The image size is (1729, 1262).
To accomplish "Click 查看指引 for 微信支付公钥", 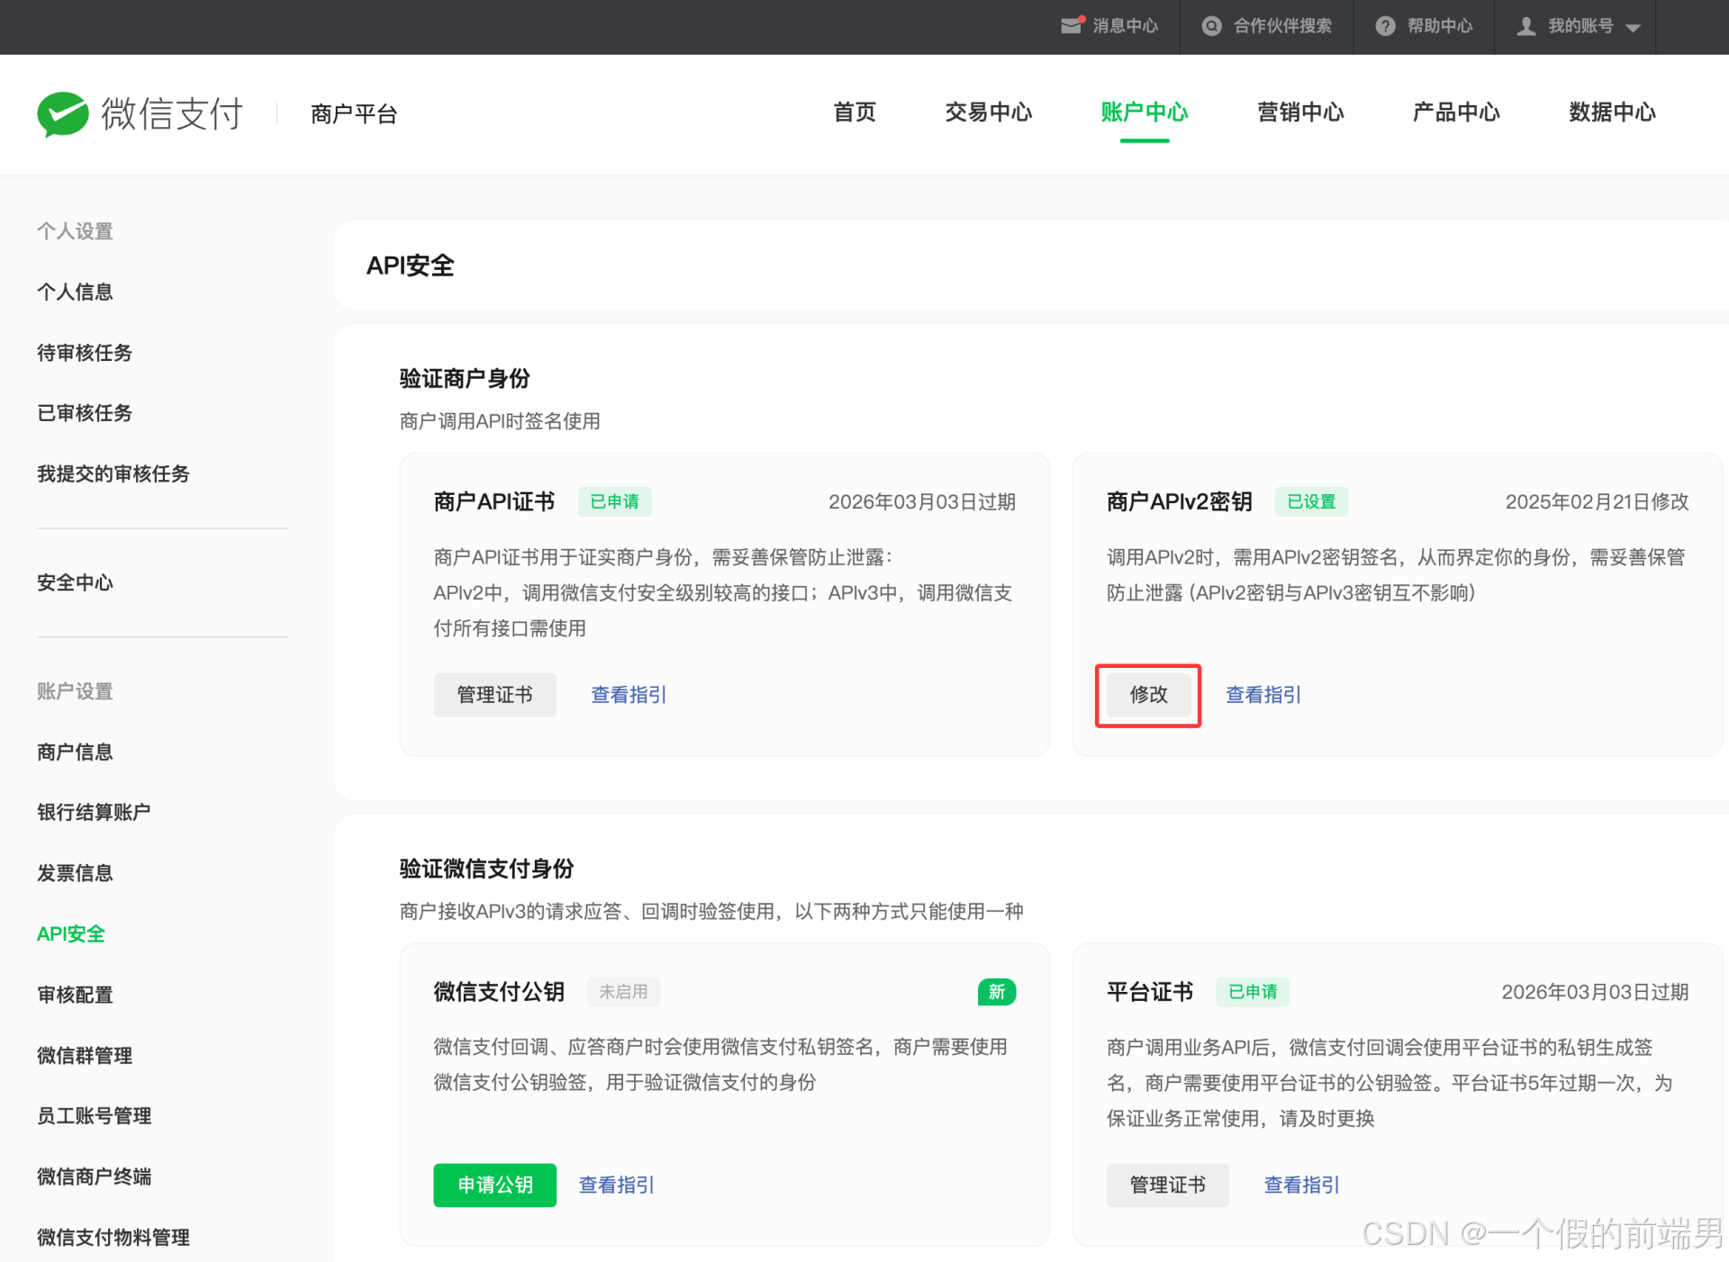I will [616, 1185].
